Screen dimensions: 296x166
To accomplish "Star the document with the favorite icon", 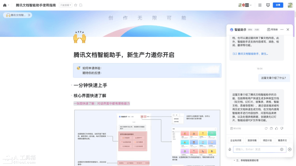I will 75,5.
